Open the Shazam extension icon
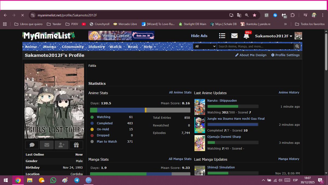This screenshot has height=185, width=328. (275, 15)
